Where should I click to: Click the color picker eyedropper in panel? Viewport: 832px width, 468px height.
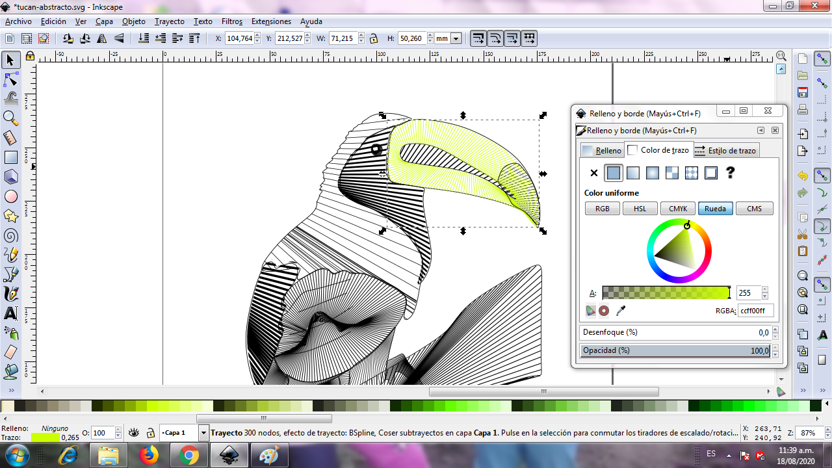coord(620,311)
